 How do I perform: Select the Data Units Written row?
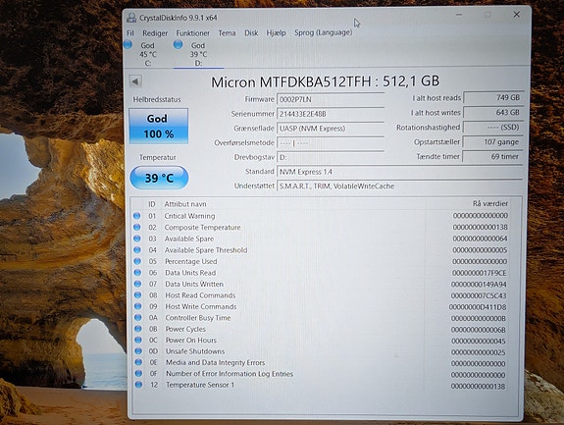[321, 284]
